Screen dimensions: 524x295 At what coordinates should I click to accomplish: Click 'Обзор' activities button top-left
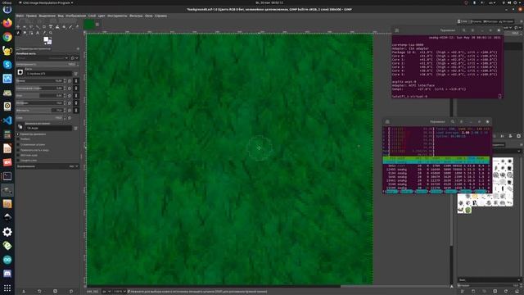[7, 2]
